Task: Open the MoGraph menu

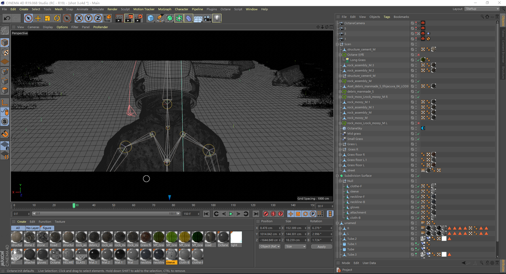Action: point(165,9)
